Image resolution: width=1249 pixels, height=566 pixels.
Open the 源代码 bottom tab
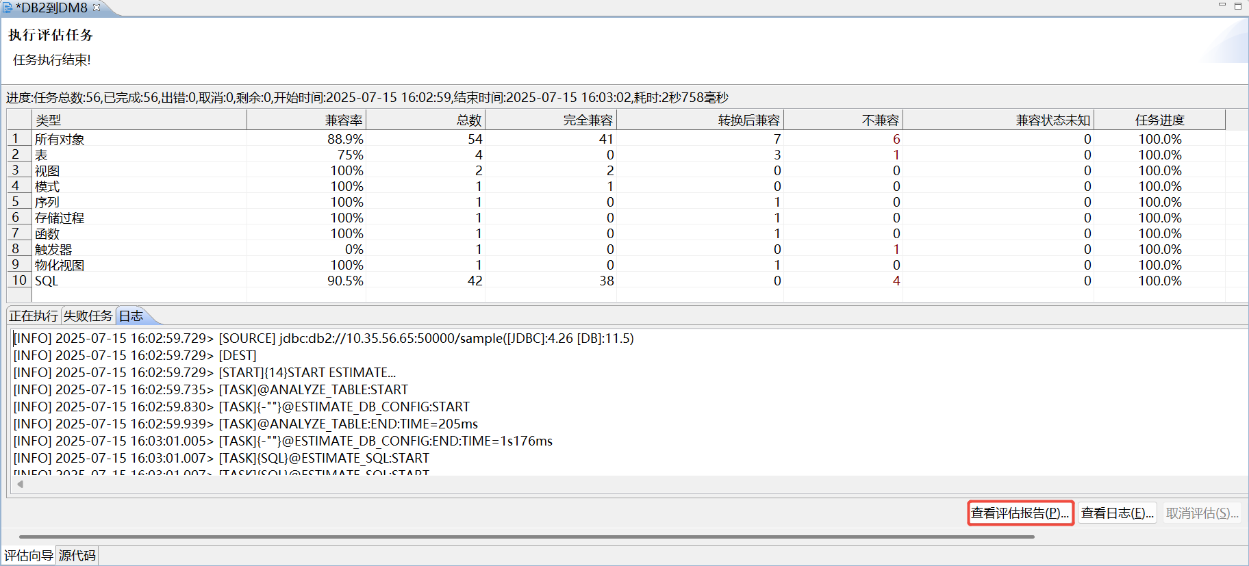click(77, 555)
